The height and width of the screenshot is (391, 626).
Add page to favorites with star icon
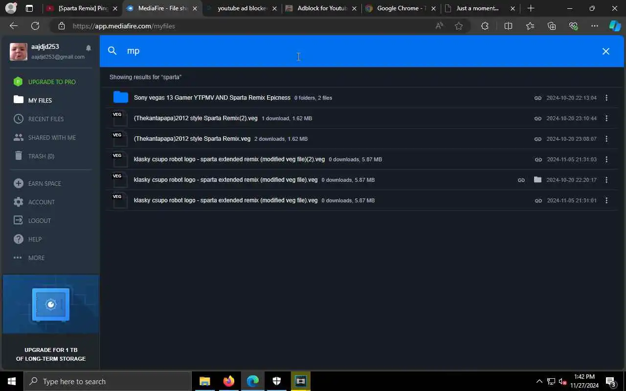point(459,26)
